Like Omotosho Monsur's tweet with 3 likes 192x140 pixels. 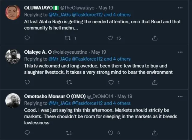[x=110, y=133]
